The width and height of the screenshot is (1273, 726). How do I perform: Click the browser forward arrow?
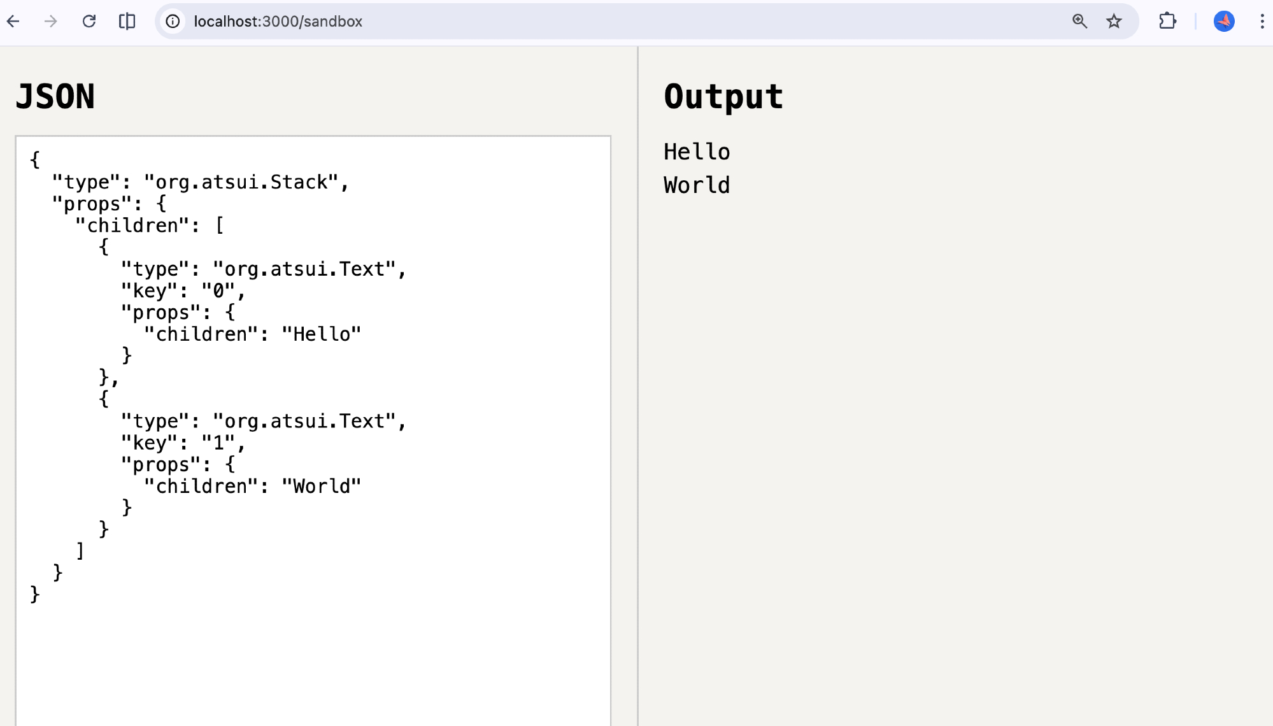pyautogui.click(x=51, y=21)
